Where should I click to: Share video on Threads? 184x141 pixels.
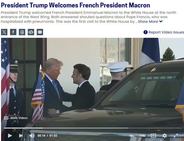coord(22,32)
